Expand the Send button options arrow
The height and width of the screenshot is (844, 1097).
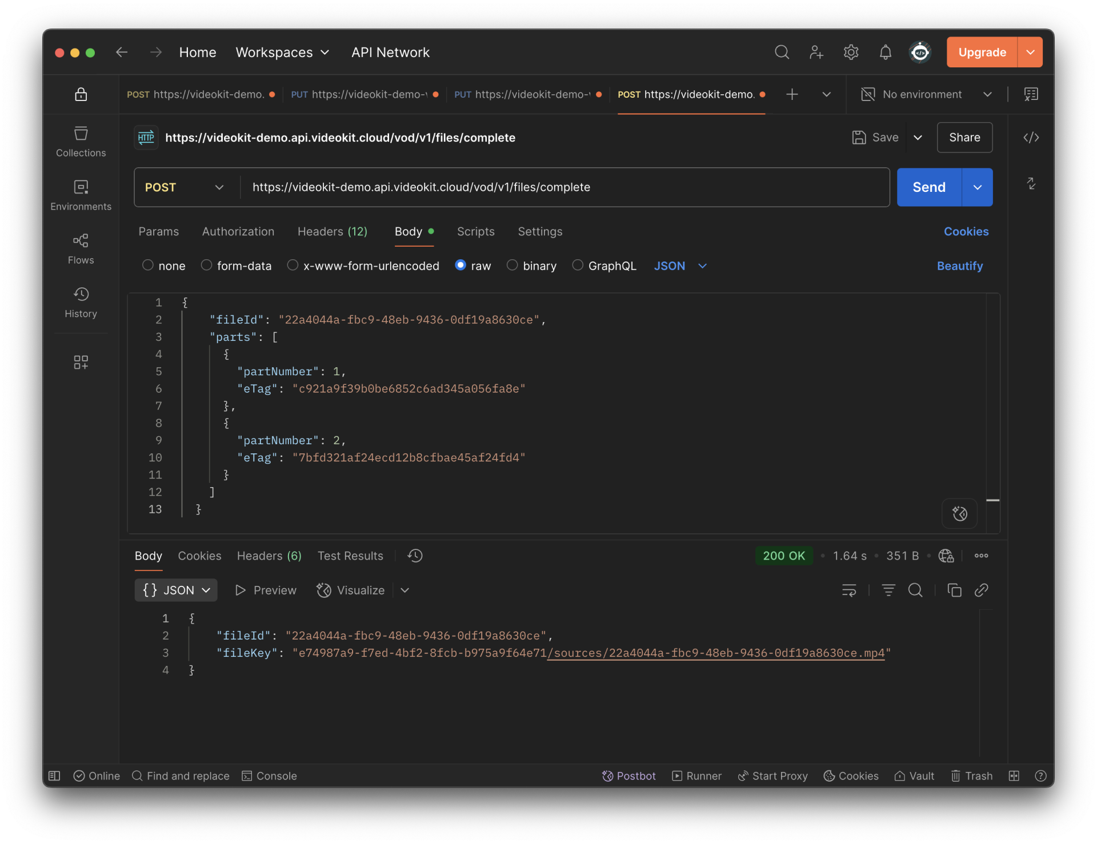click(x=977, y=187)
